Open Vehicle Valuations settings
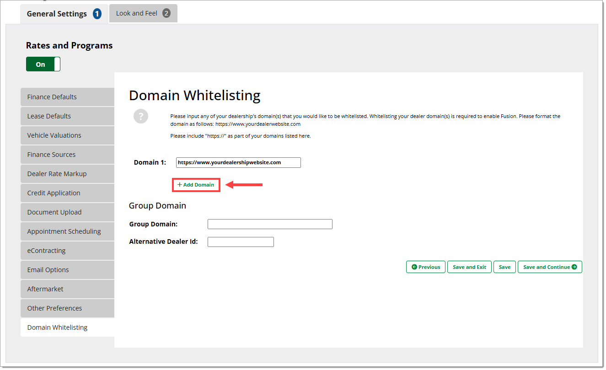The width and height of the screenshot is (606, 370). [x=67, y=135]
